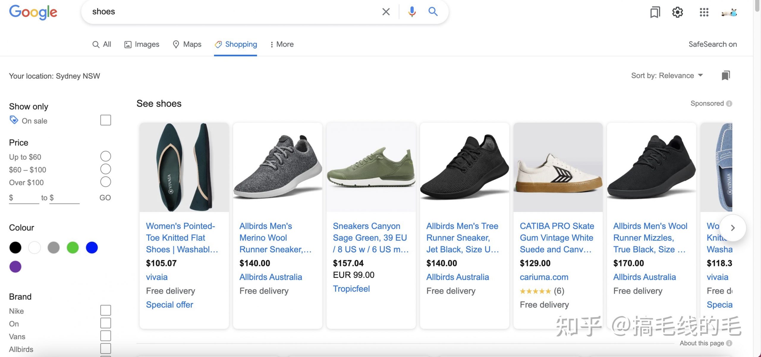Open Allbirds Men's Tree Runner Sneaker link
The height and width of the screenshot is (357, 761).
(x=463, y=238)
